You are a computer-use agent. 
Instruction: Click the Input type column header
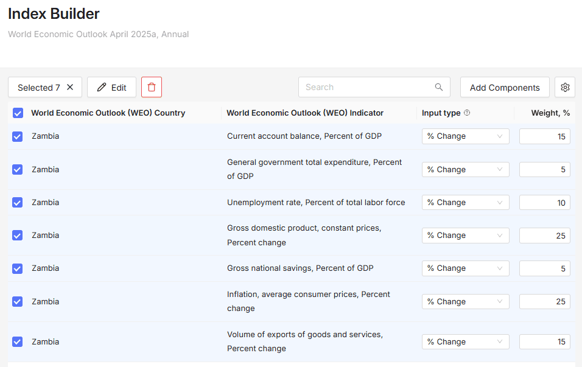pos(441,113)
